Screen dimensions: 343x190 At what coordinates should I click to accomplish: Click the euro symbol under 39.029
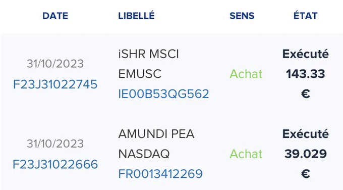point(306,174)
